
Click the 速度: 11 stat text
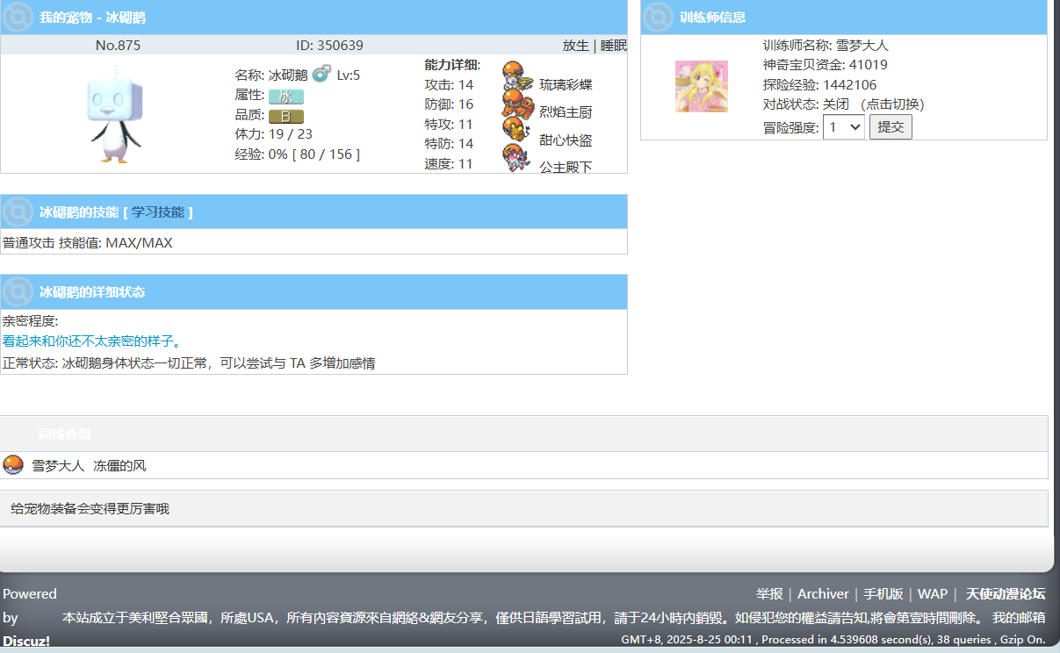449,164
